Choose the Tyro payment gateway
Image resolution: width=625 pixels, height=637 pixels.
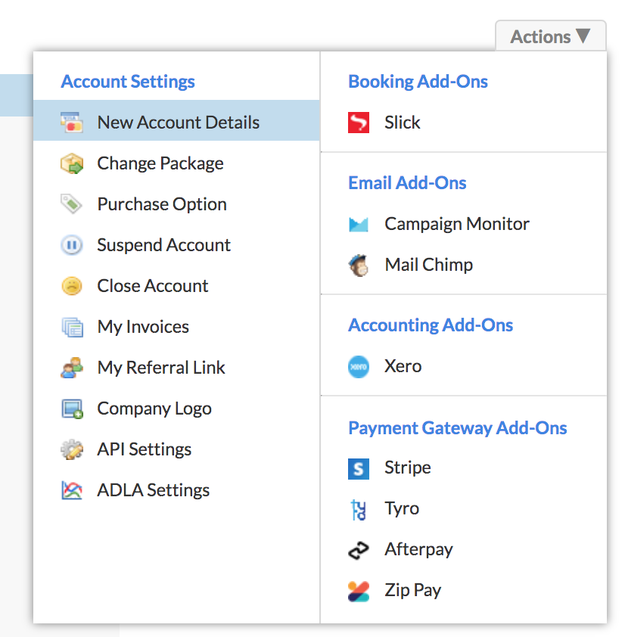(x=464, y=508)
